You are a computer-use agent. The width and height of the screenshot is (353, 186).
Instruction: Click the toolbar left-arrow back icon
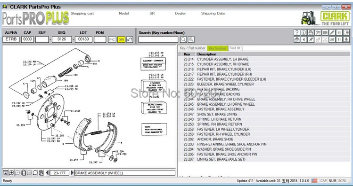pyautogui.click(x=304, y=39)
